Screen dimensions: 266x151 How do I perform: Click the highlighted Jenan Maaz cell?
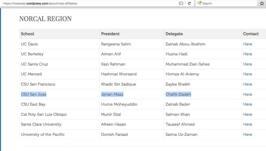click(112, 94)
